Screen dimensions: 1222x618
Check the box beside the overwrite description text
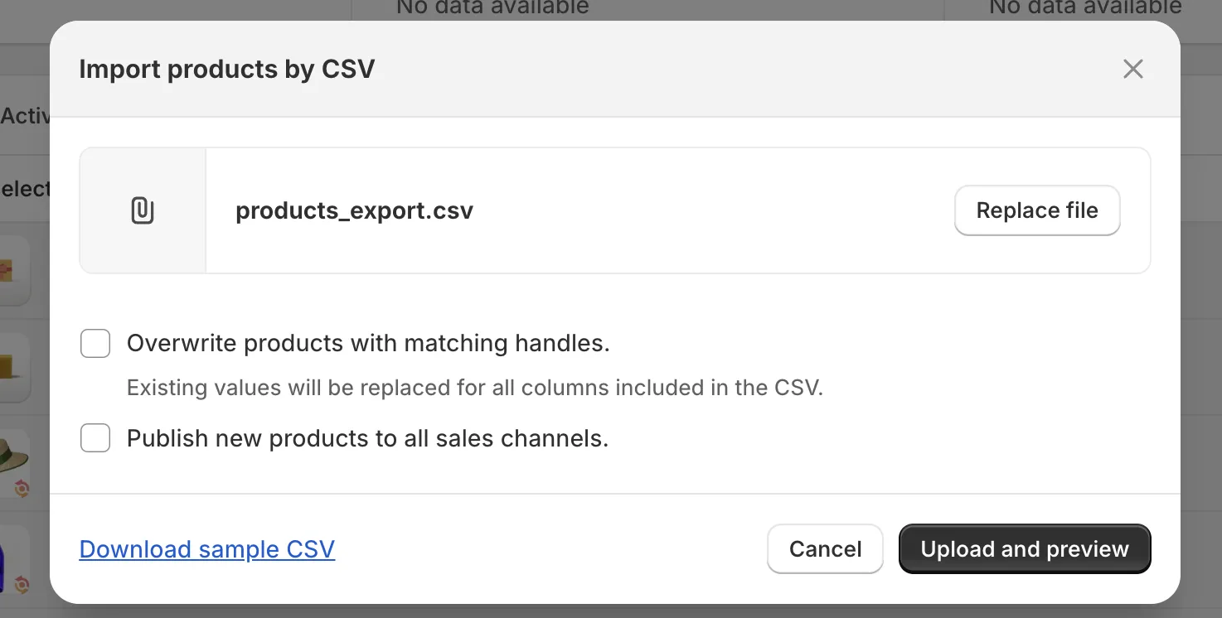(95, 343)
